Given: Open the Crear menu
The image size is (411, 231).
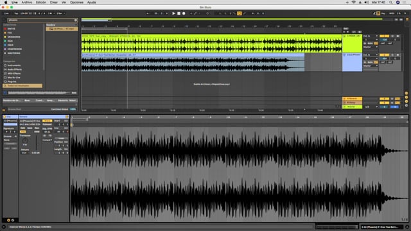Looking at the screenshot, I should pos(54,3).
